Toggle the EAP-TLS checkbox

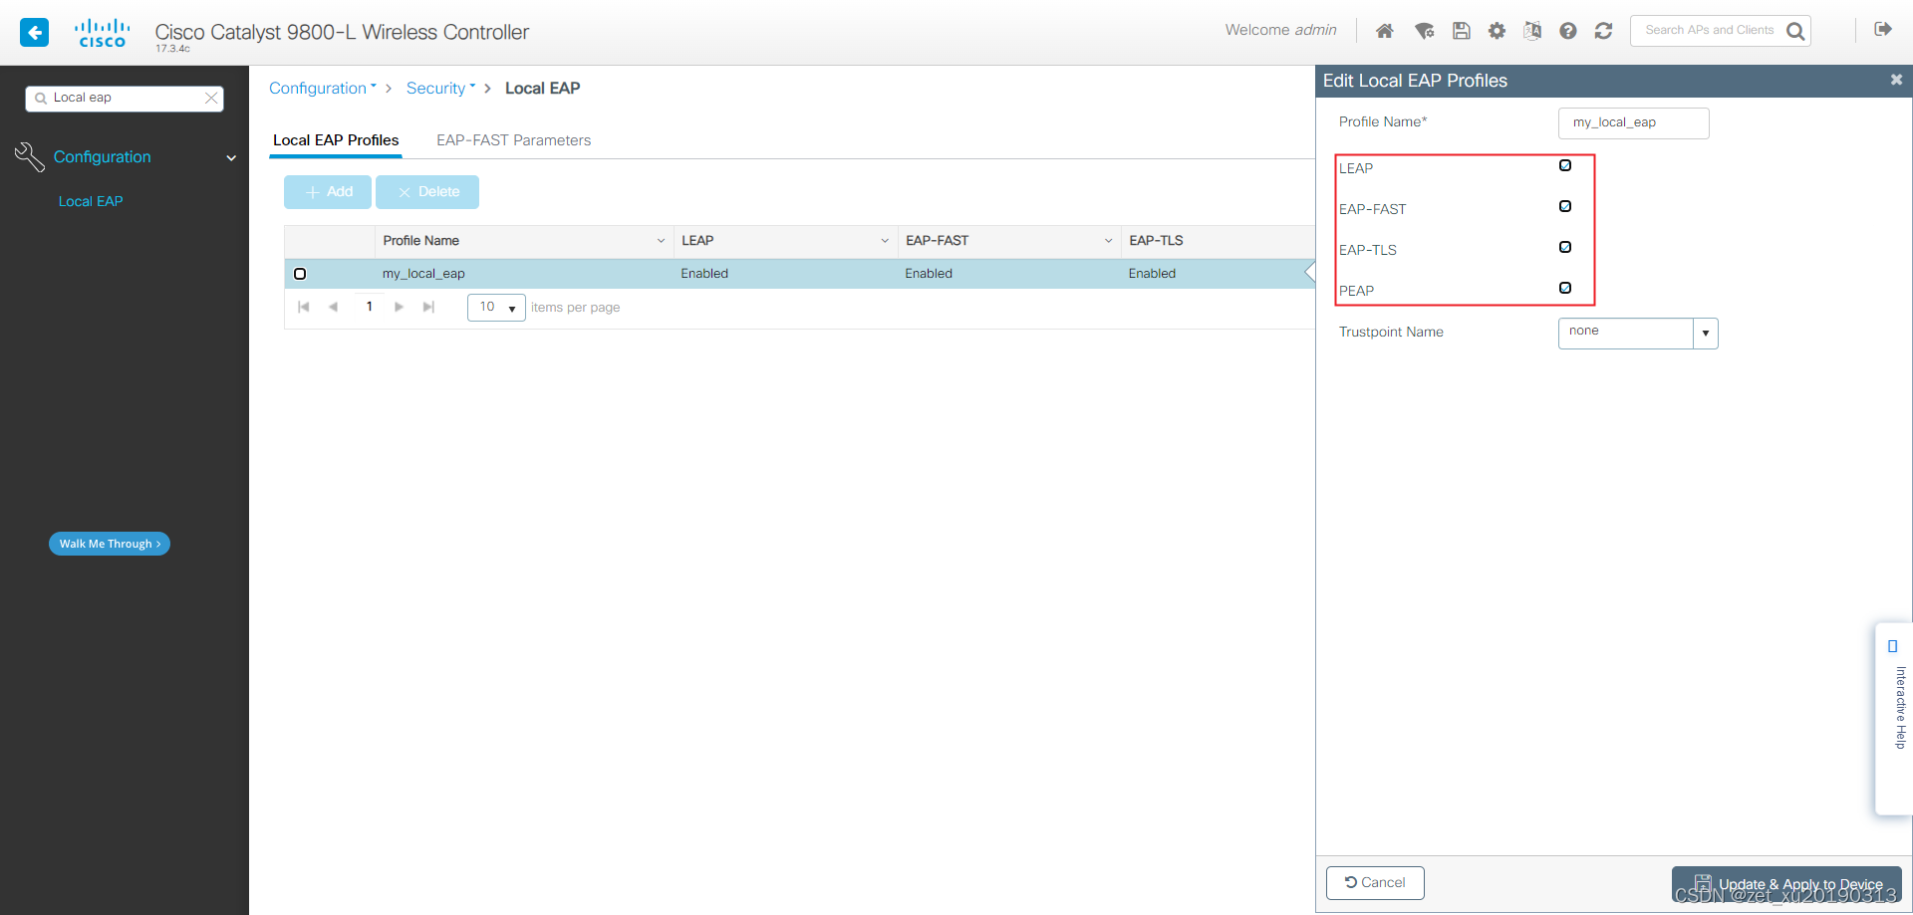1565,247
